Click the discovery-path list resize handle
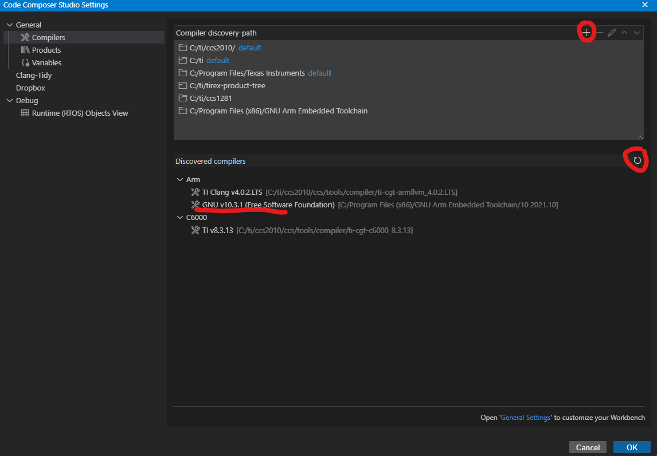This screenshot has height=456, width=657. (640, 136)
